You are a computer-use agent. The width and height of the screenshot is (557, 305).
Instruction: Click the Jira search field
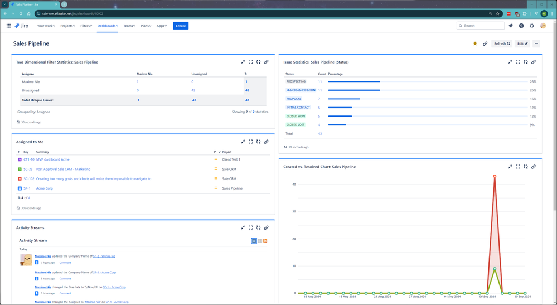(x=480, y=26)
